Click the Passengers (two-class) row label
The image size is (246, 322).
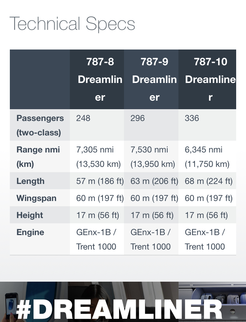tap(39, 125)
